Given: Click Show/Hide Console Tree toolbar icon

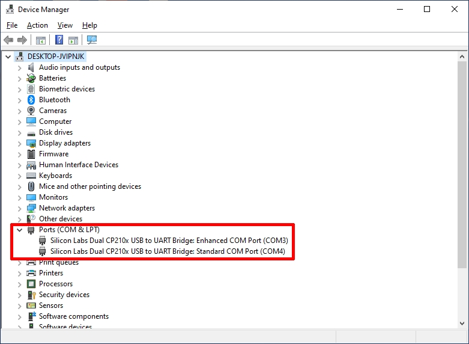Looking at the screenshot, I should point(41,40).
